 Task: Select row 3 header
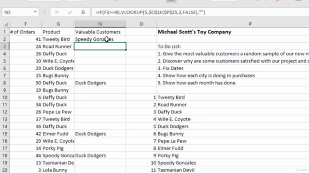[4, 47]
